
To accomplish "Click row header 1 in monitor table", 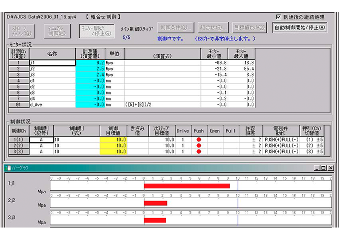I will [x=19, y=63].
